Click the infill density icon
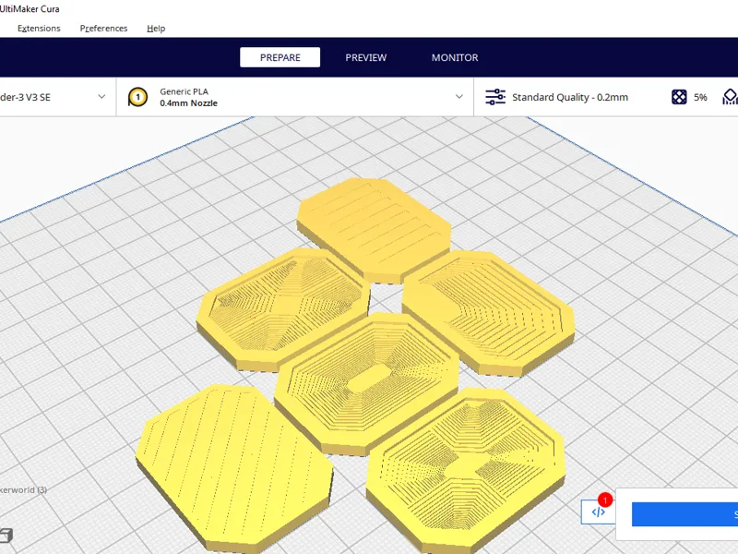Image resolution: width=738 pixels, height=554 pixels. point(679,97)
